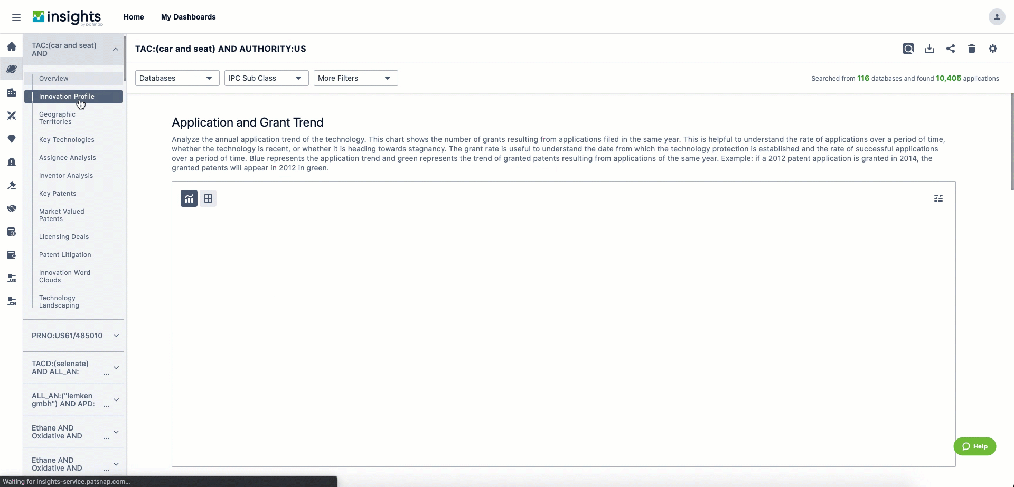
Task: Open the share icon near the settings gear
Action: pyautogui.click(x=951, y=49)
